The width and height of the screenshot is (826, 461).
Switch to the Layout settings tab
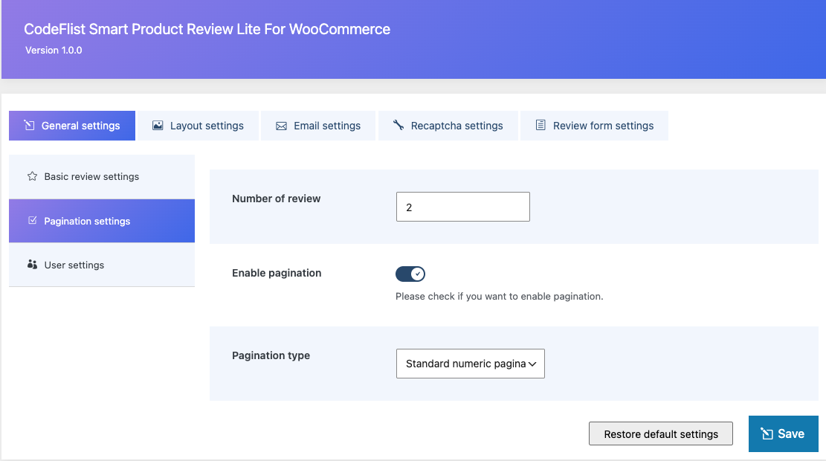pos(198,126)
